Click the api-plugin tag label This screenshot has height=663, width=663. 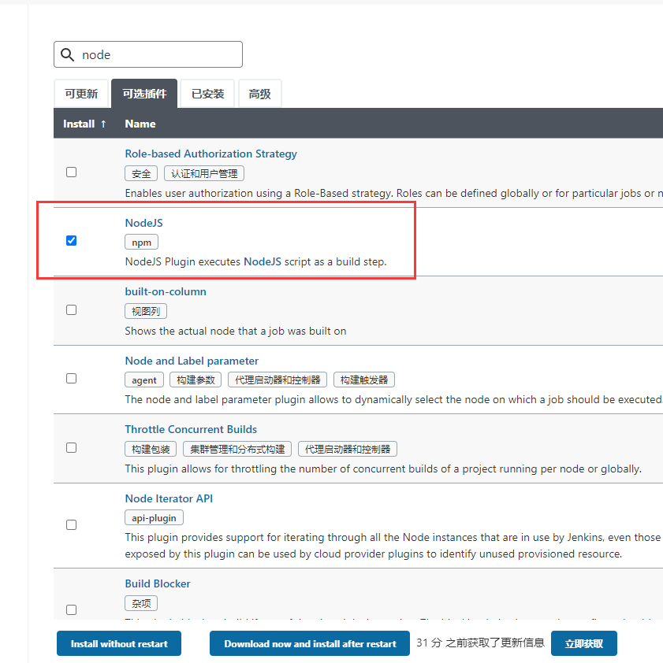pyautogui.click(x=154, y=518)
